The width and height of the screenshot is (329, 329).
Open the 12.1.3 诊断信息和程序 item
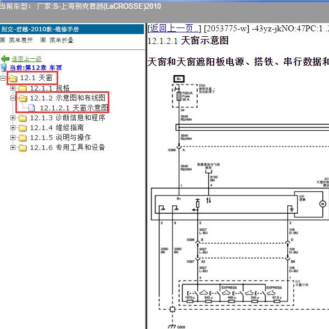point(68,118)
